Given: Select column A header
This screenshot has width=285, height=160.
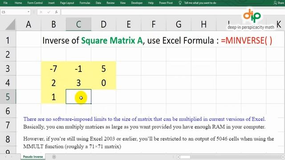Looking at the screenshot, I should click(x=28, y=24).
